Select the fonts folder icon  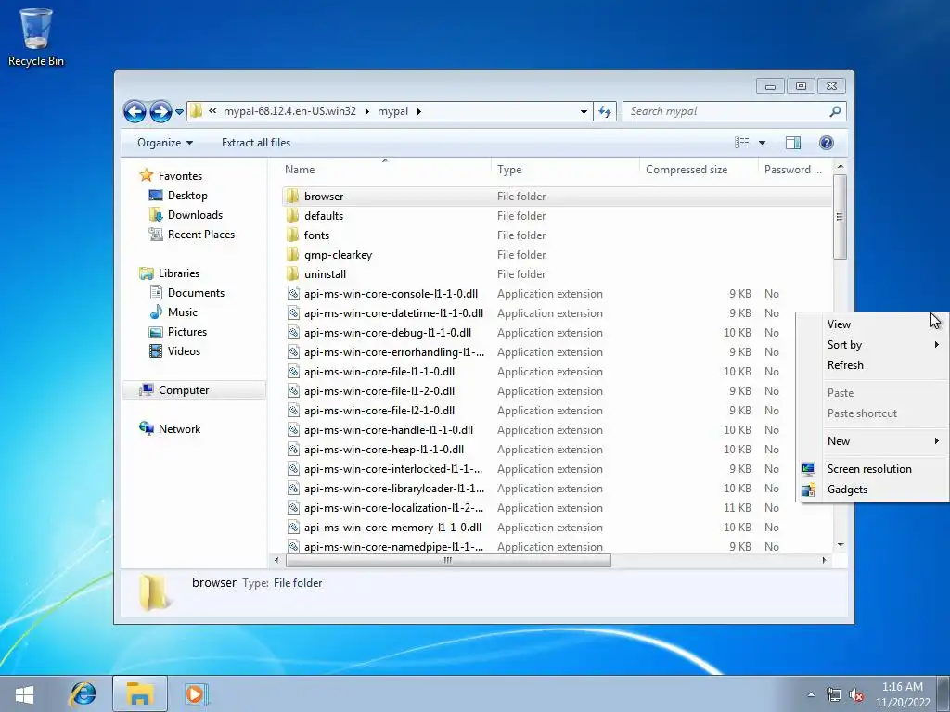coord(292,235)
